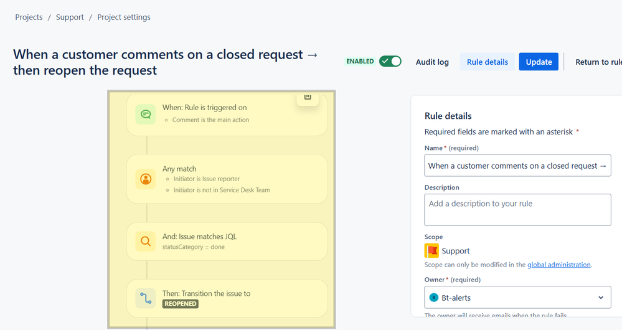
Task: Click into the rule Name field
Action: click(517, 166)
